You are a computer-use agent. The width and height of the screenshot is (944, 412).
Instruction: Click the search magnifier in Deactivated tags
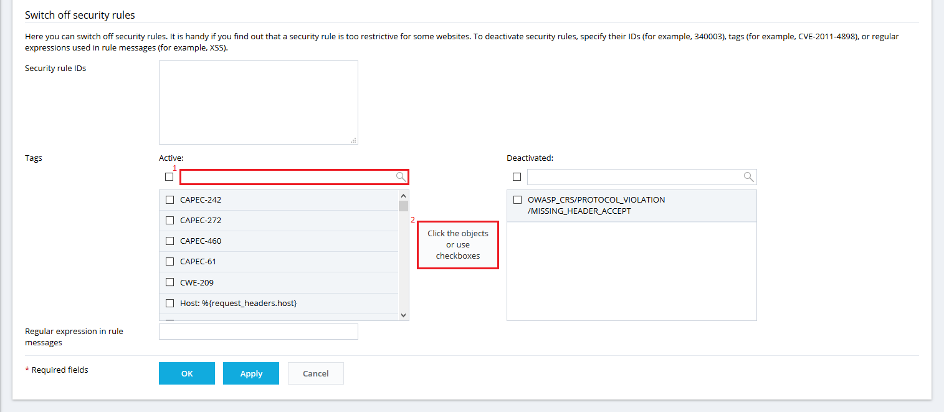749,177
